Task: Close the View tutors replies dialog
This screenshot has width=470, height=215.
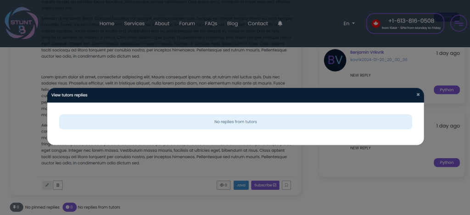Action: click(x=418, y=94)
